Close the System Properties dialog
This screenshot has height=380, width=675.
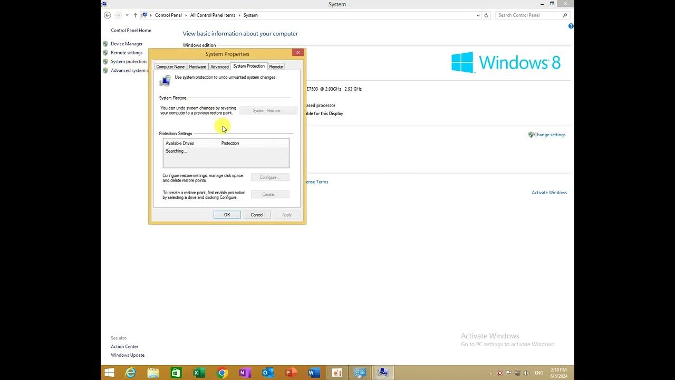(x=298, y=52)
